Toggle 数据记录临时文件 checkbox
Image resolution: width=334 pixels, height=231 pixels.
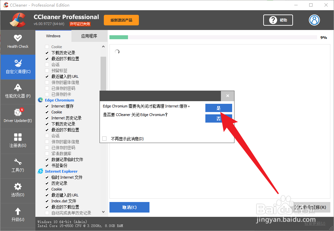(x=47, y=159)
